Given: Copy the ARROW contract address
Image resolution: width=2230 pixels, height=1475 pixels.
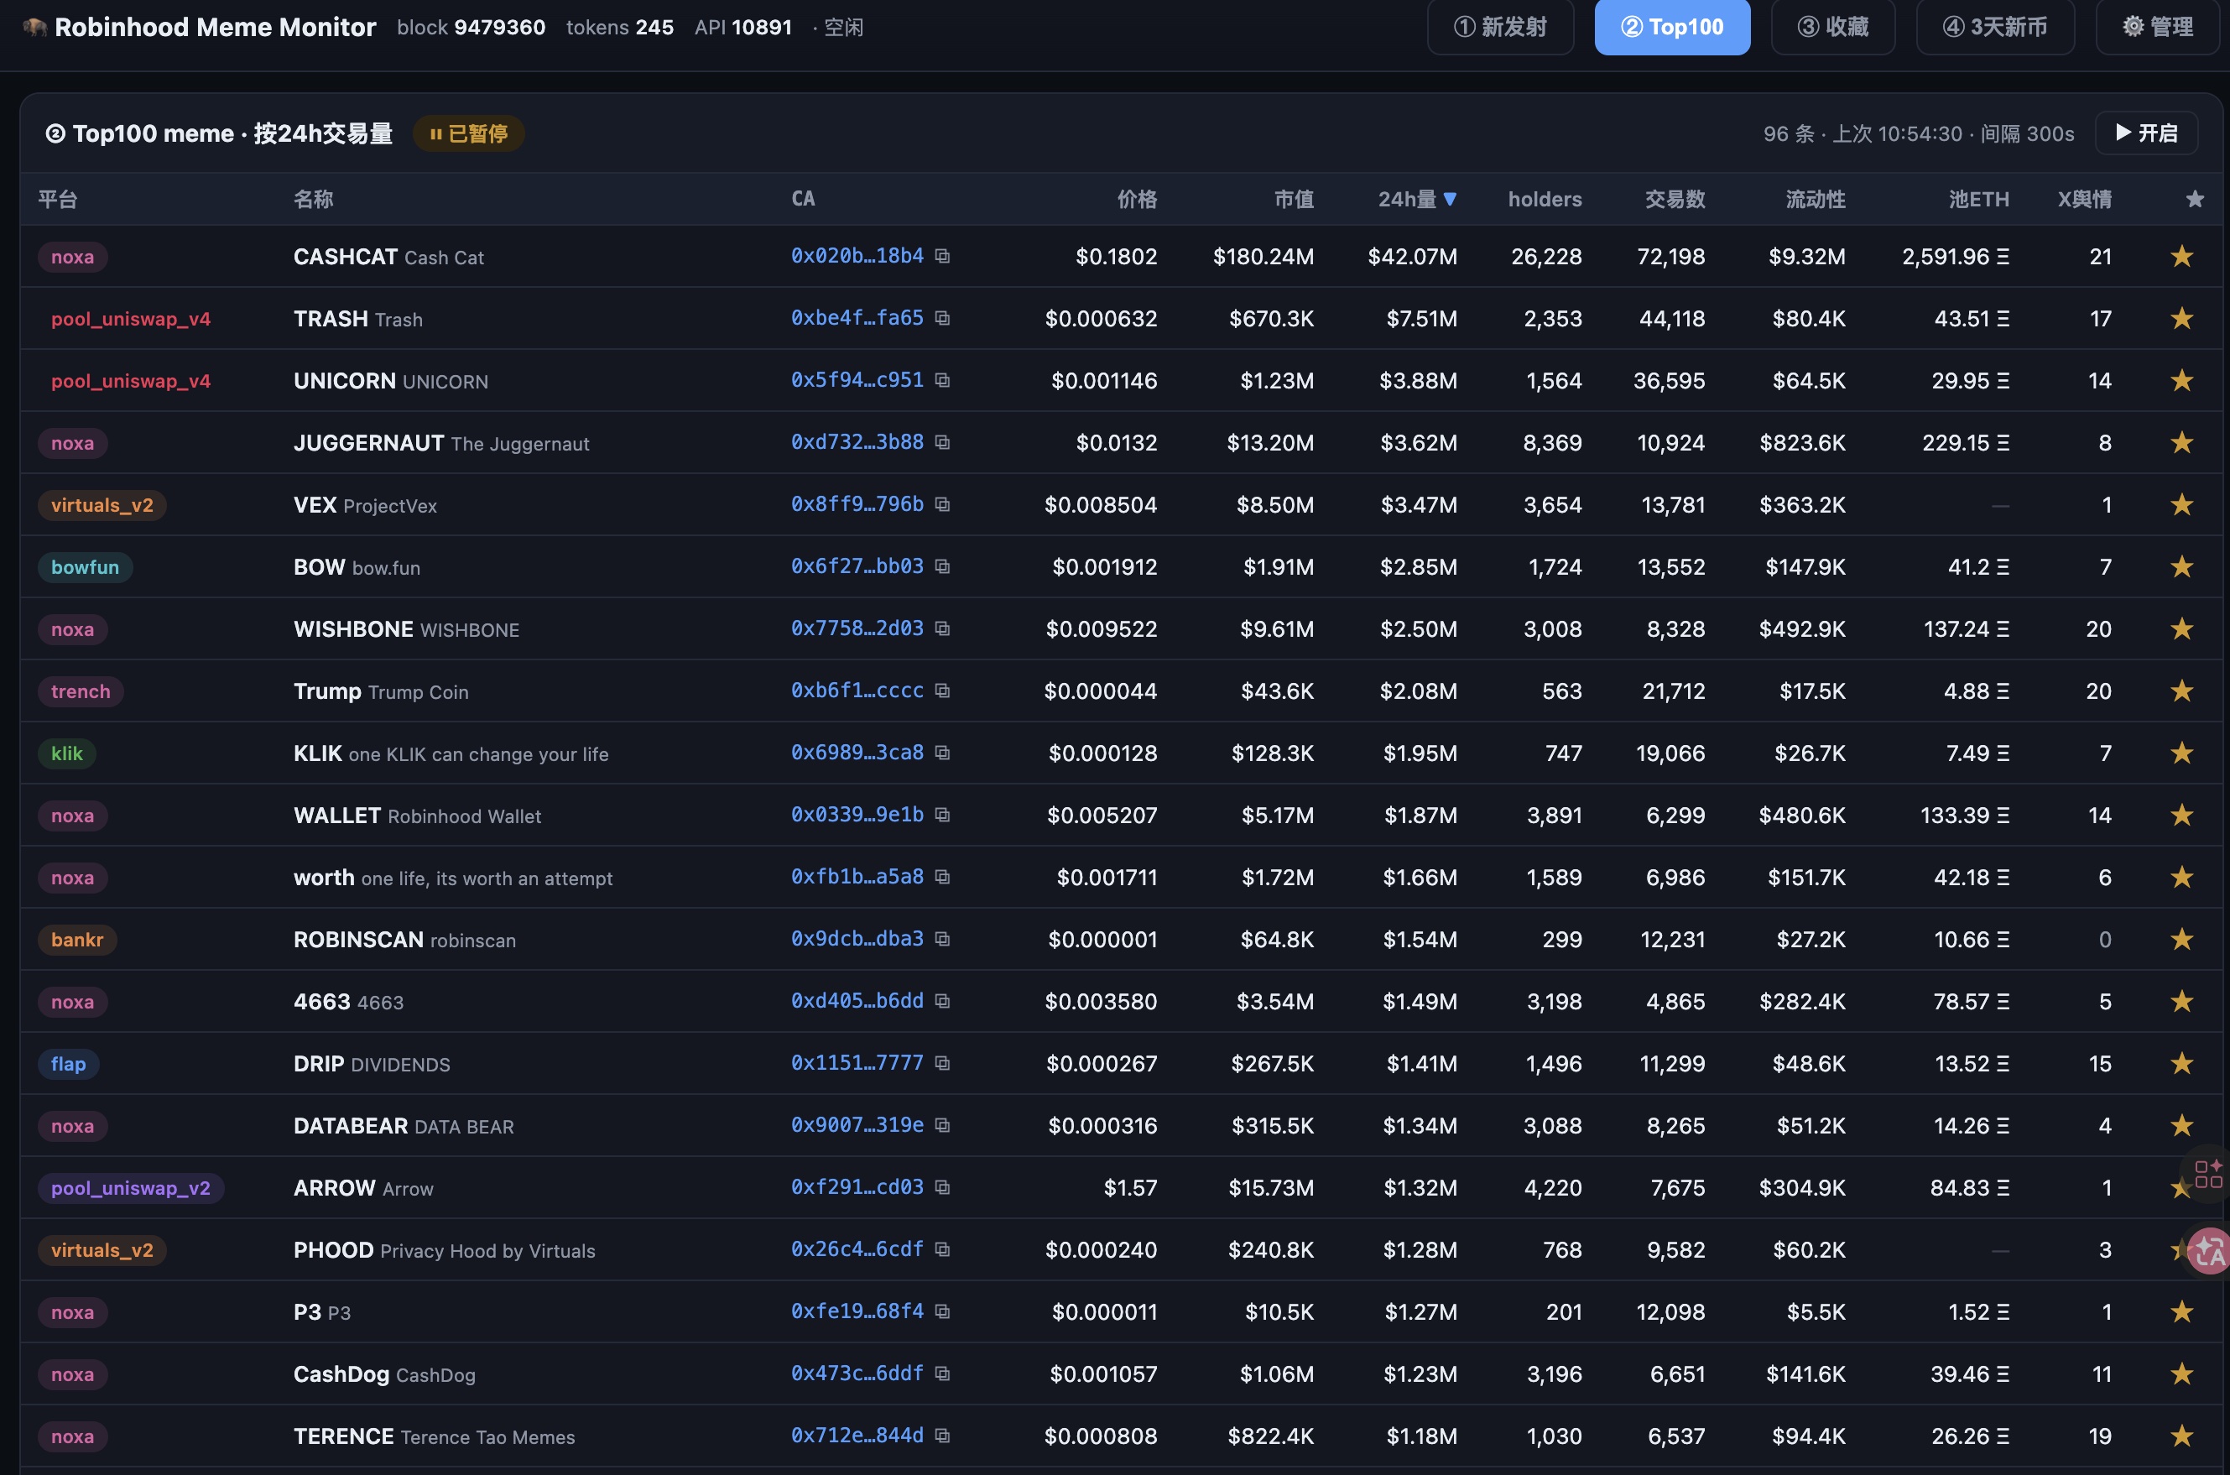Looking at the screenshot, I should tap(942, 1187).
